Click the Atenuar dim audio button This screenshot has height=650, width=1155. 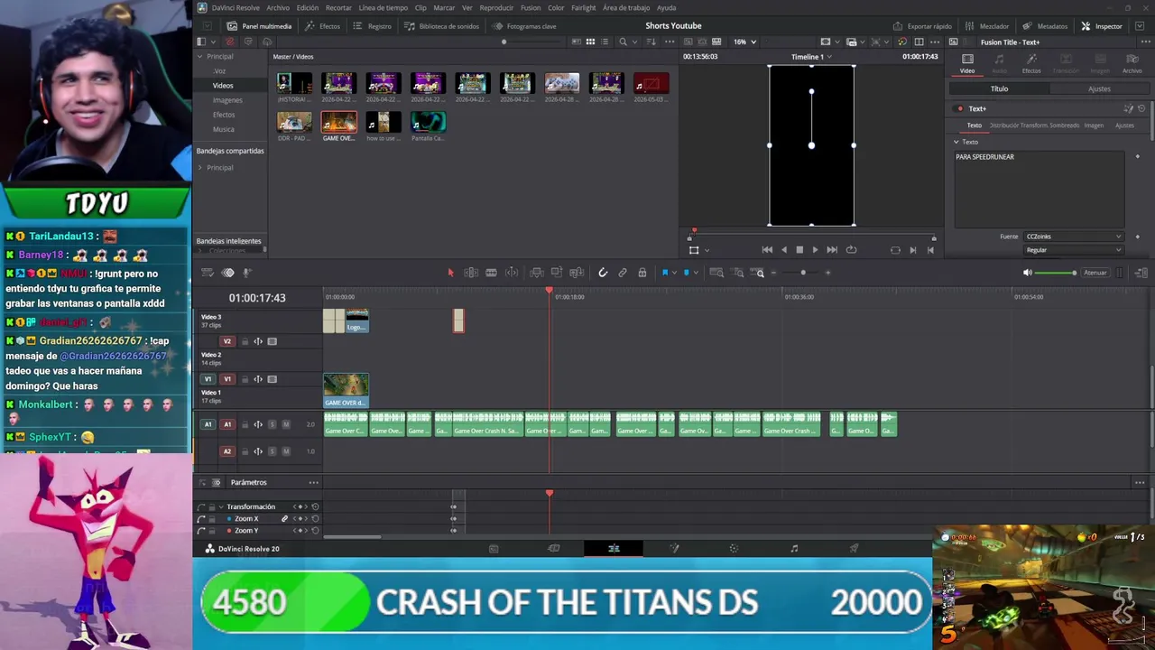[x=1095, y=273]
